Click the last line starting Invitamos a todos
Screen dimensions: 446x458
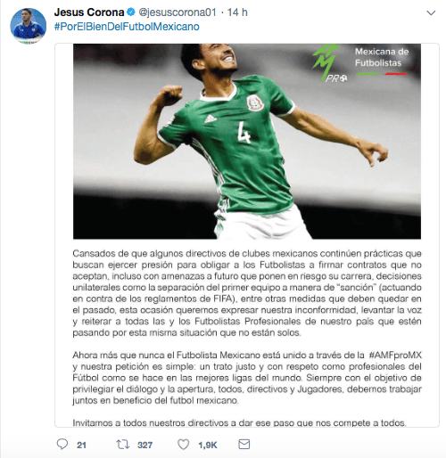239,422
